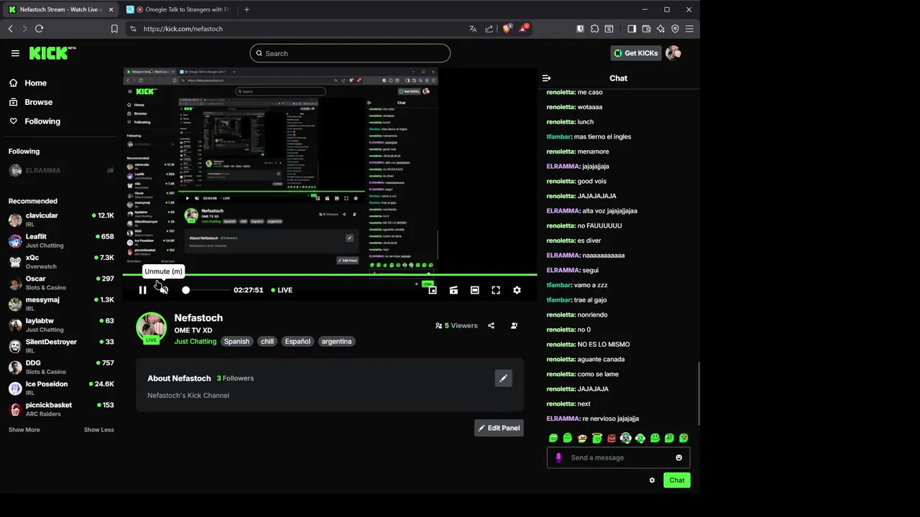Open browser extensions puzzle icon
The height and width of the screenshot is (517, 920).
pos(594,29)
